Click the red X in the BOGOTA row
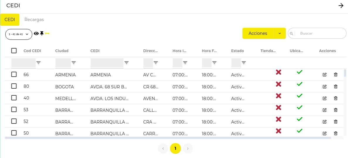Image resolution: width=348 pixels, height=158 pixels. coord(279,84)
